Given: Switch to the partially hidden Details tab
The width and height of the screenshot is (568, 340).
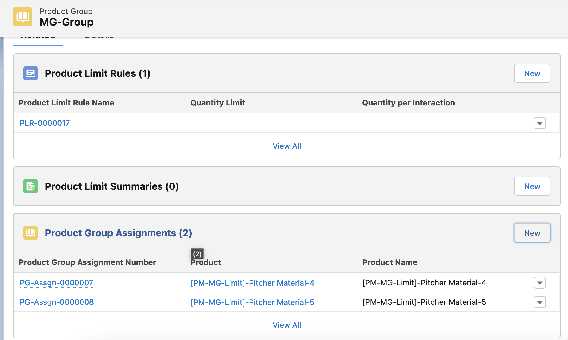Looking at the screenshot, I should click(99, 38).
